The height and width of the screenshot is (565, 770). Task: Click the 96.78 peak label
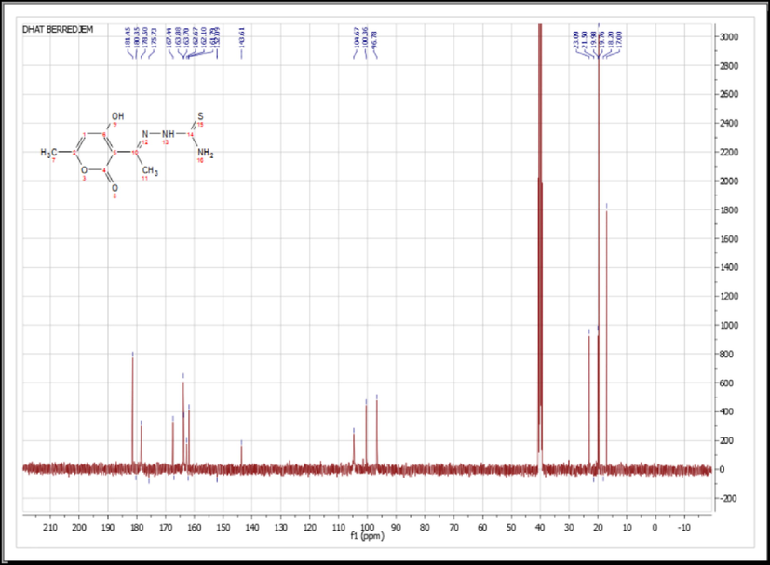[374, 39]
